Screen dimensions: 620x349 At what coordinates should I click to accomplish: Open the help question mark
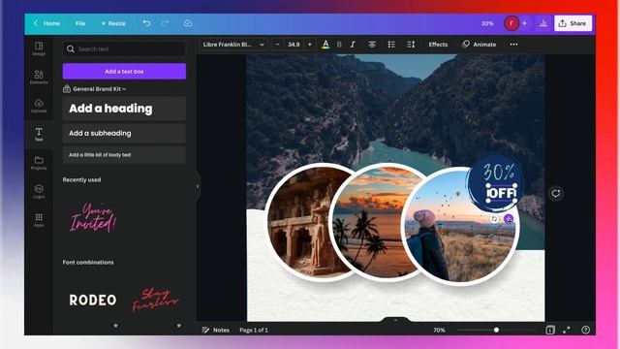coord(585,330)
